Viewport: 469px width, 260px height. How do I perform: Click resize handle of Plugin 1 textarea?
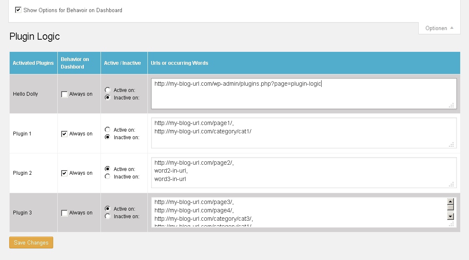coord(451,145)
